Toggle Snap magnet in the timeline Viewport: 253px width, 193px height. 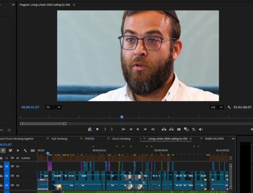click(x=3, y=151)
